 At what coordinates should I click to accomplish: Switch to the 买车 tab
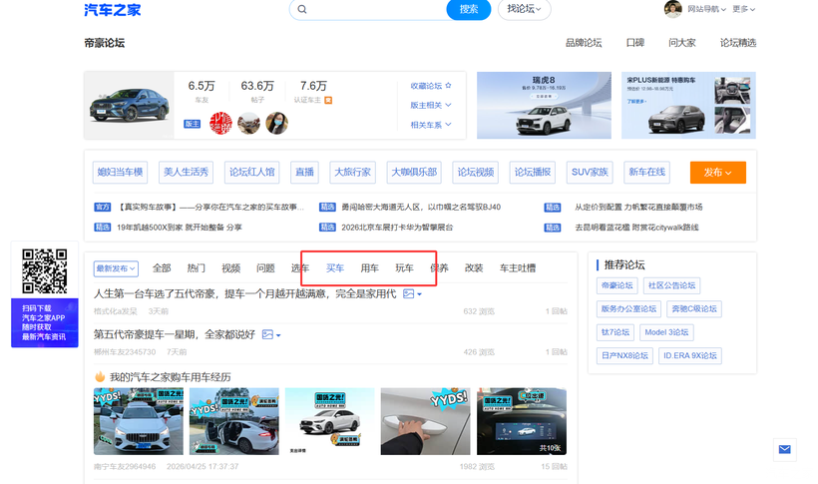click(335, 267)
